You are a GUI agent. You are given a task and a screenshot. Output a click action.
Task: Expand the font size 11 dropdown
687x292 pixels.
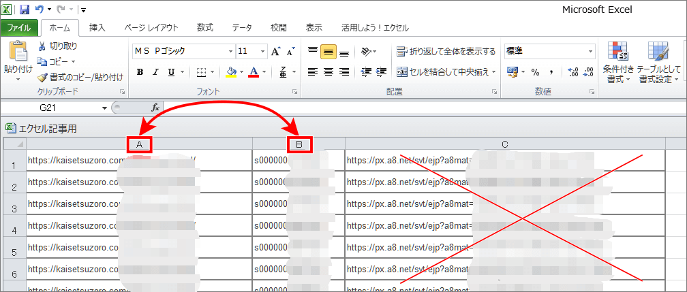[262, 51]
